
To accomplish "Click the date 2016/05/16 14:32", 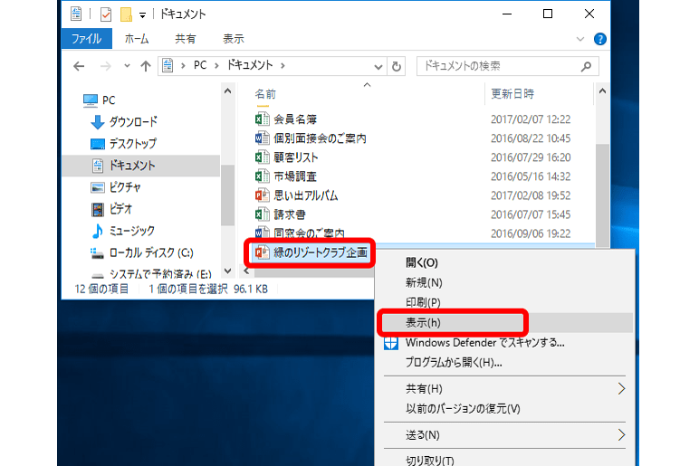I will pyautogui.click(x=531, y=176).
